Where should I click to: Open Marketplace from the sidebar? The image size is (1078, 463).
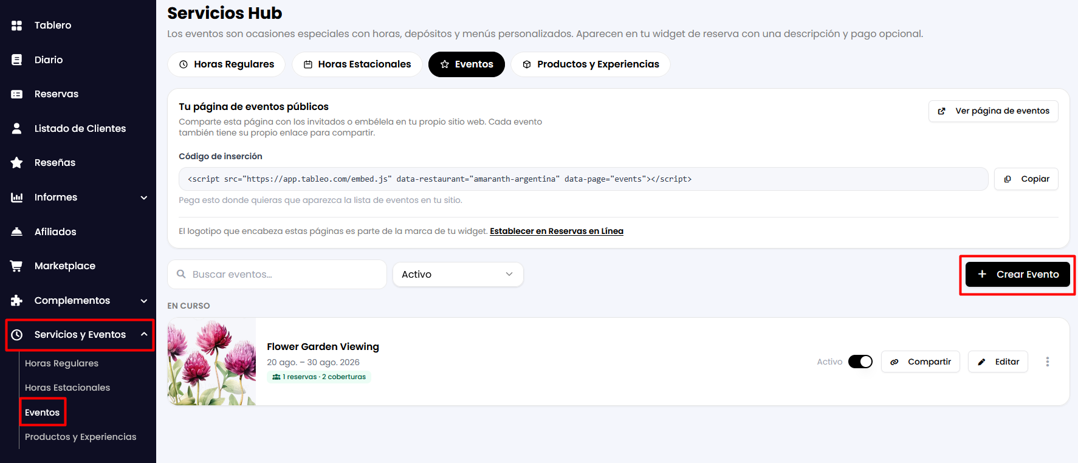pyautogui.click(x=65, y=266)
